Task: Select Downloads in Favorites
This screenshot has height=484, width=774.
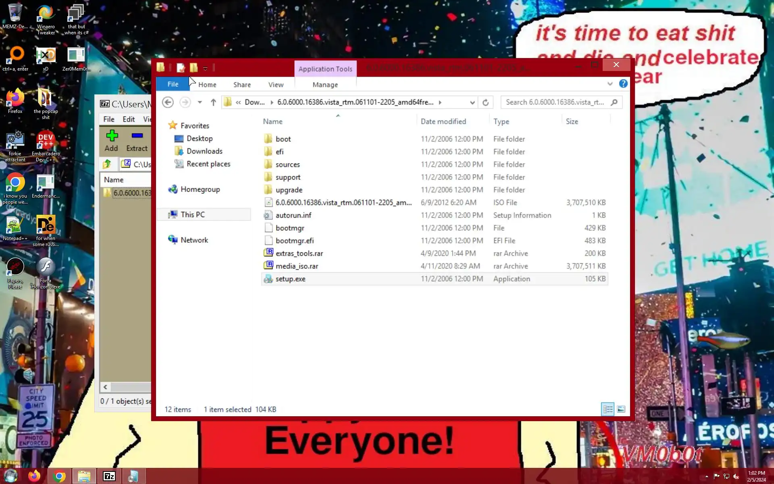Action: pyautogui.click(x=204, y=151)
